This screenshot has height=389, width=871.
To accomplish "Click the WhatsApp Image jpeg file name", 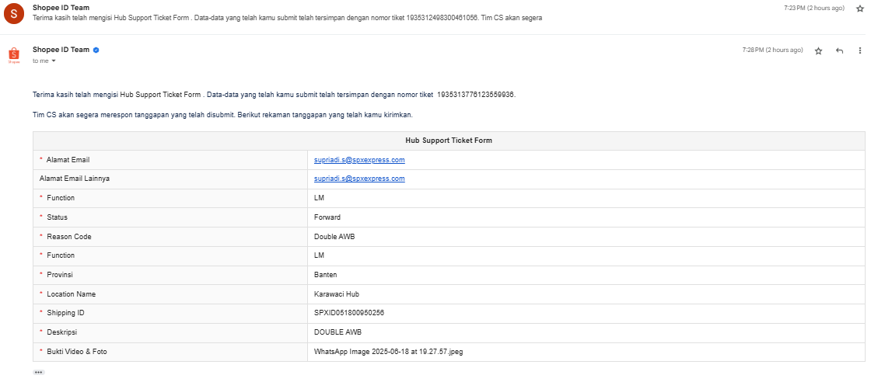I will point(388,351).
